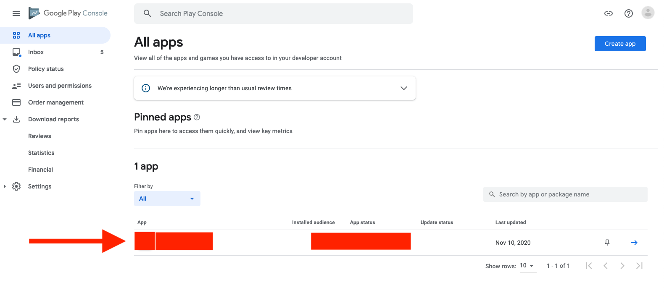
Task: Open the user account avatar
Action: click(648, 13)
